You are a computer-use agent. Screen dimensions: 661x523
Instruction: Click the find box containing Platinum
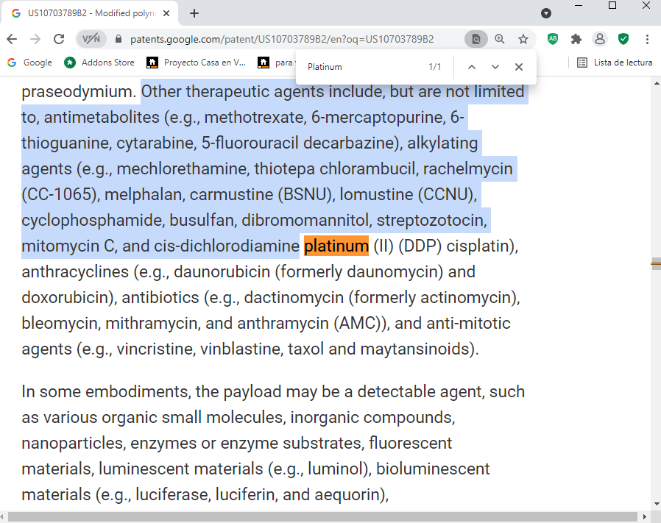tap(361, 67)
